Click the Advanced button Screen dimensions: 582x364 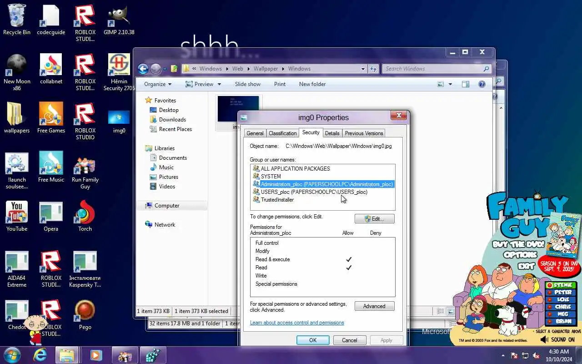tap(374, 306)
